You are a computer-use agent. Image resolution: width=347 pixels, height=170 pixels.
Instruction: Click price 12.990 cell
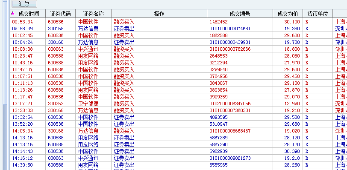(292, 104)
